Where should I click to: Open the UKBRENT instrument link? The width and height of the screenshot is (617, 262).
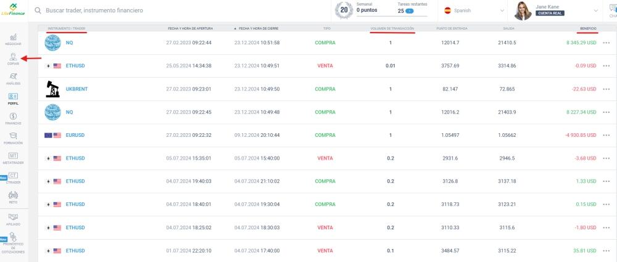77,89
